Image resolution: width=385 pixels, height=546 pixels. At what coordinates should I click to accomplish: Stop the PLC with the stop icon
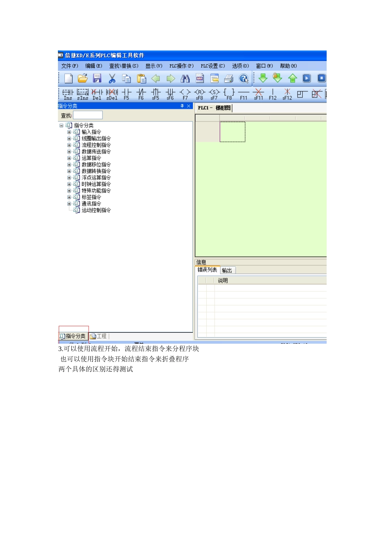pos(322,78)
